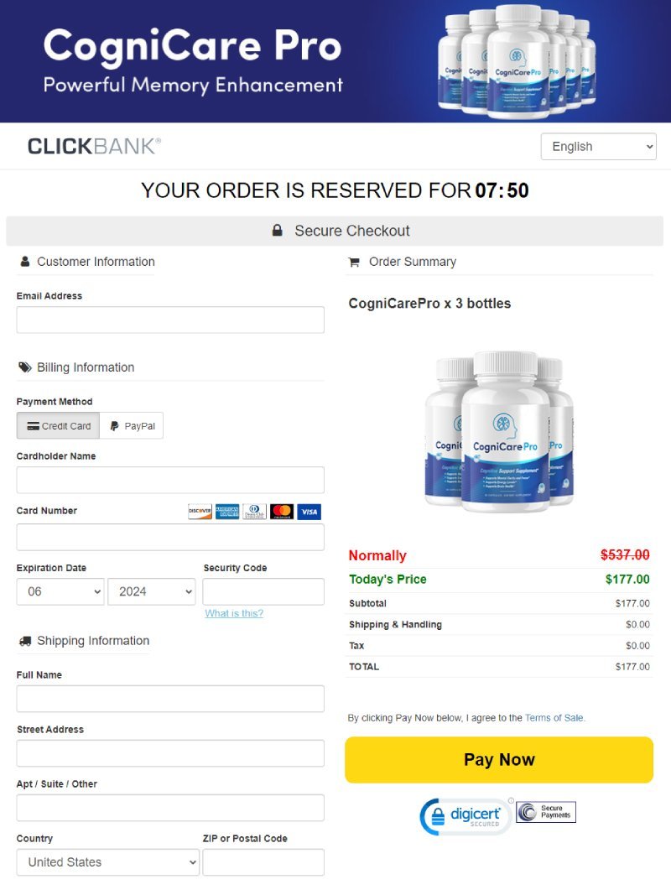Screen dimensions: 671x895
Task: Open the 'What is this?' security code link
Action: (234, 613)
